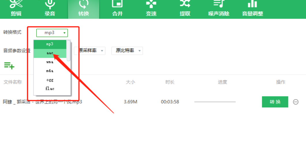Choose m4a from the format list
Image resolution: width=306 pixels, height=150 pixels.
[x=50, y=71]
